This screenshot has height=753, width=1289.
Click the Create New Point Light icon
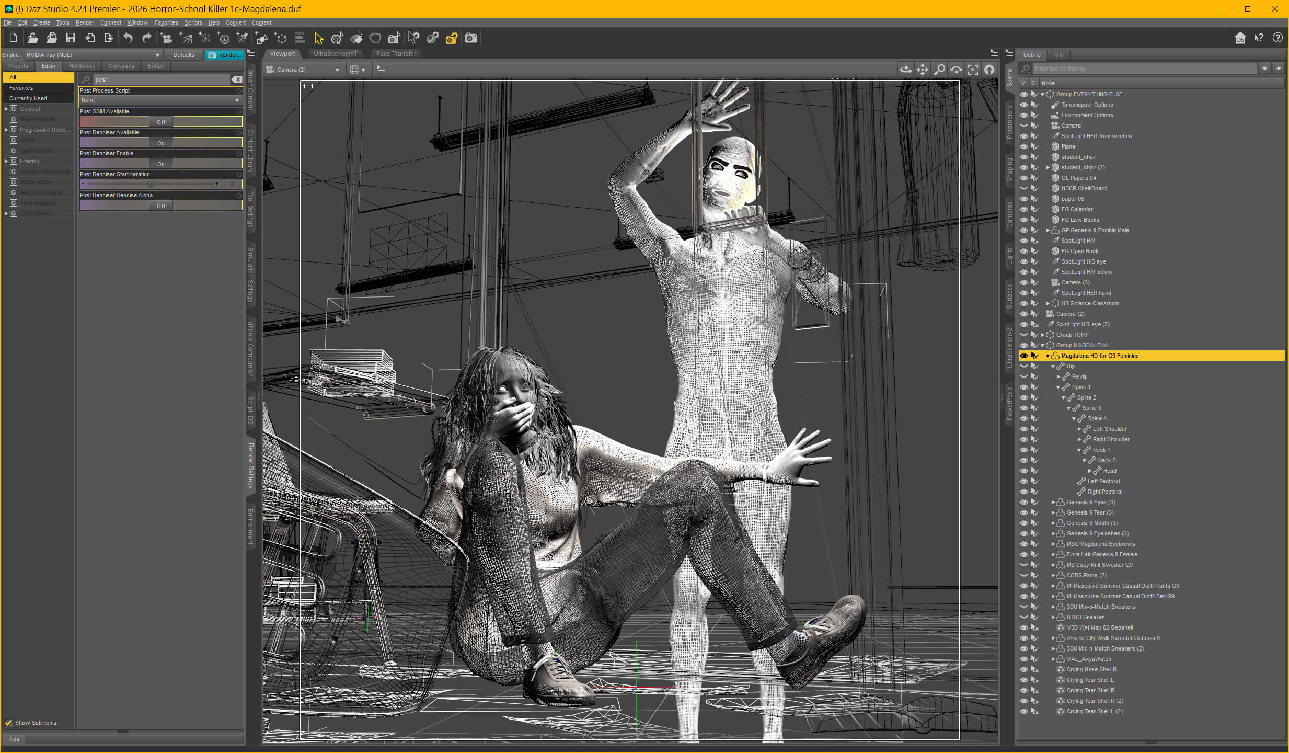pyautogui.click(x=204, y=38)
